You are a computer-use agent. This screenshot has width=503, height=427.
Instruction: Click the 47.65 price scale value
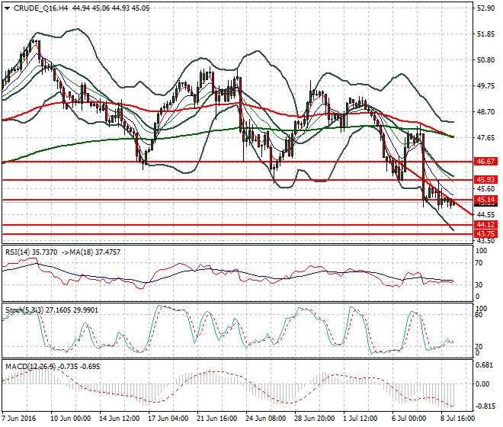485,138
